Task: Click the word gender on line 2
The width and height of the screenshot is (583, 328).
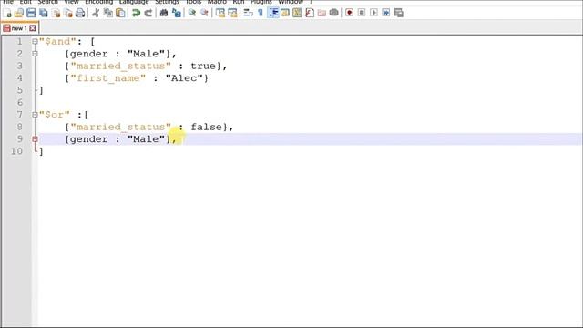Action: [89, 55]
